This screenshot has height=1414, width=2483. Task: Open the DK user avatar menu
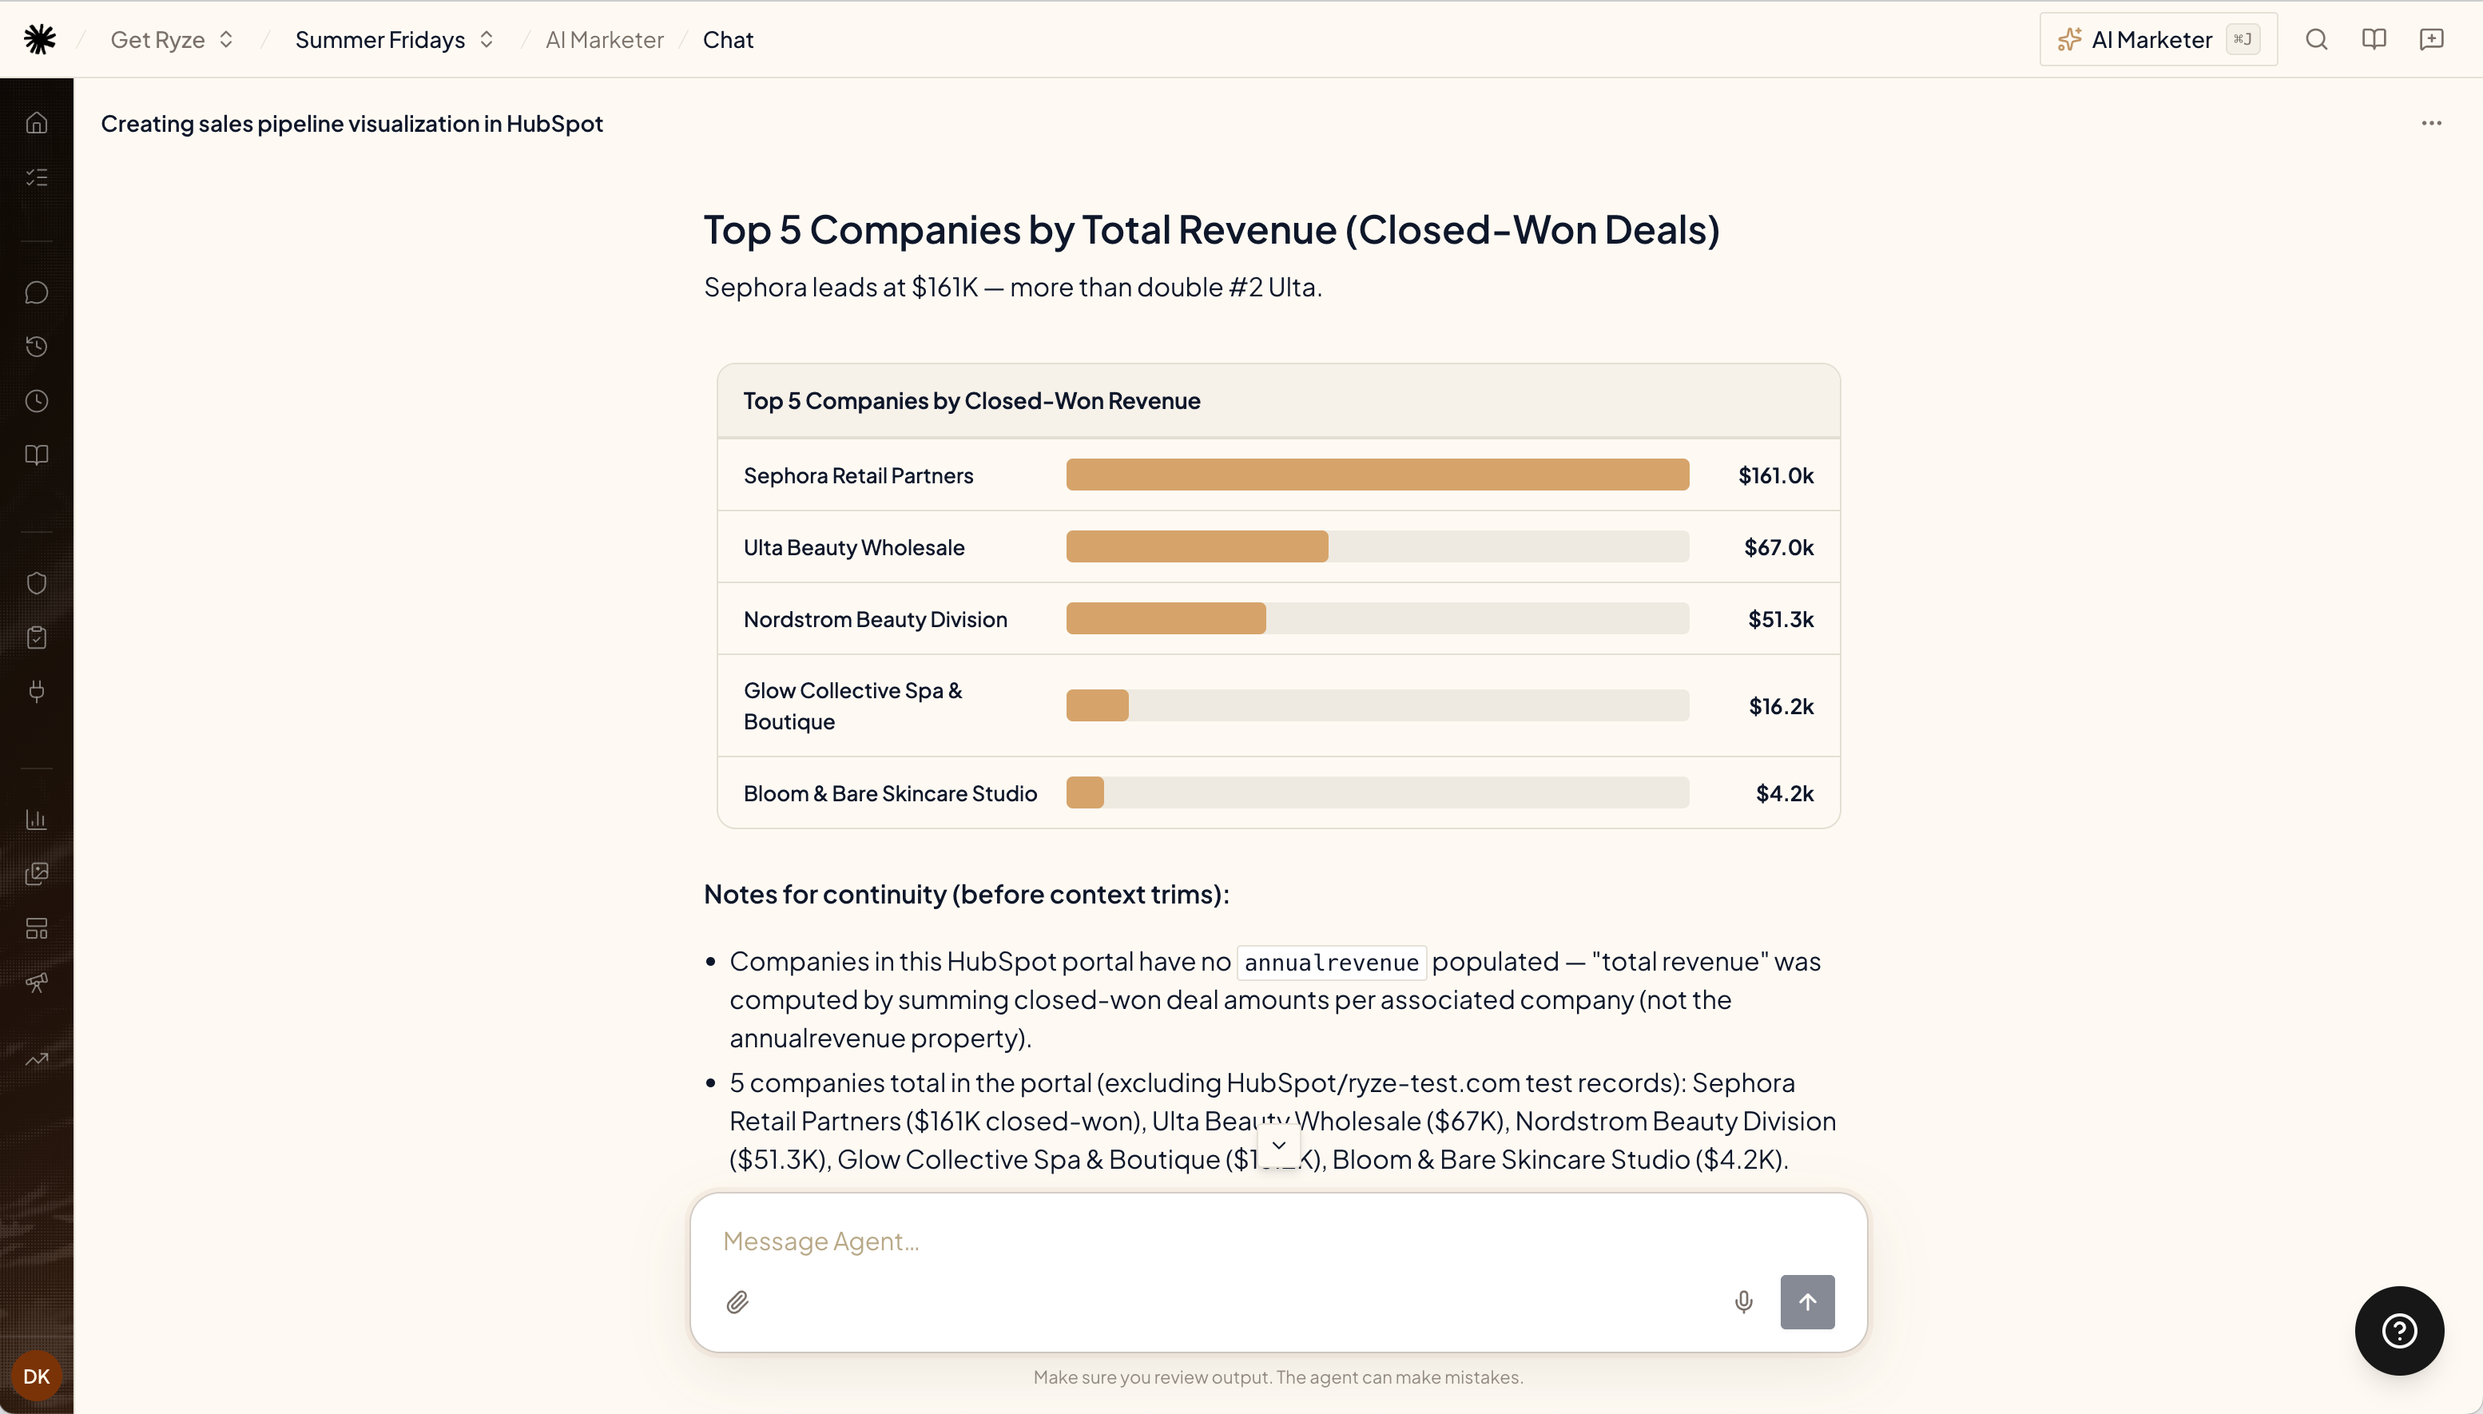[37, 1376]
